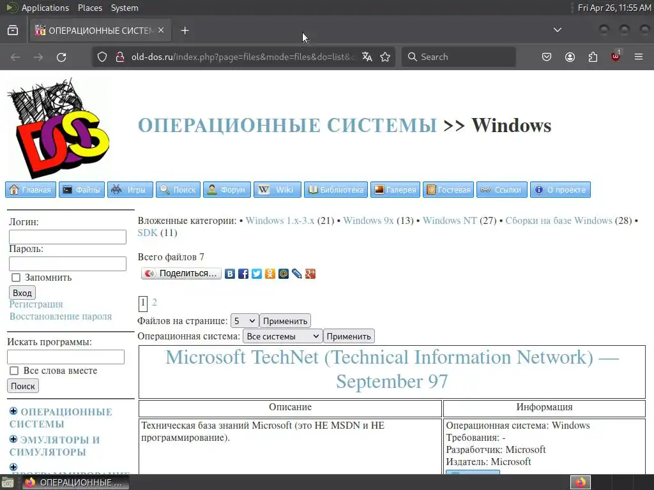Click the VK share icon
The width and height of the screenshot is (654, 490).
tap(230, 274)
